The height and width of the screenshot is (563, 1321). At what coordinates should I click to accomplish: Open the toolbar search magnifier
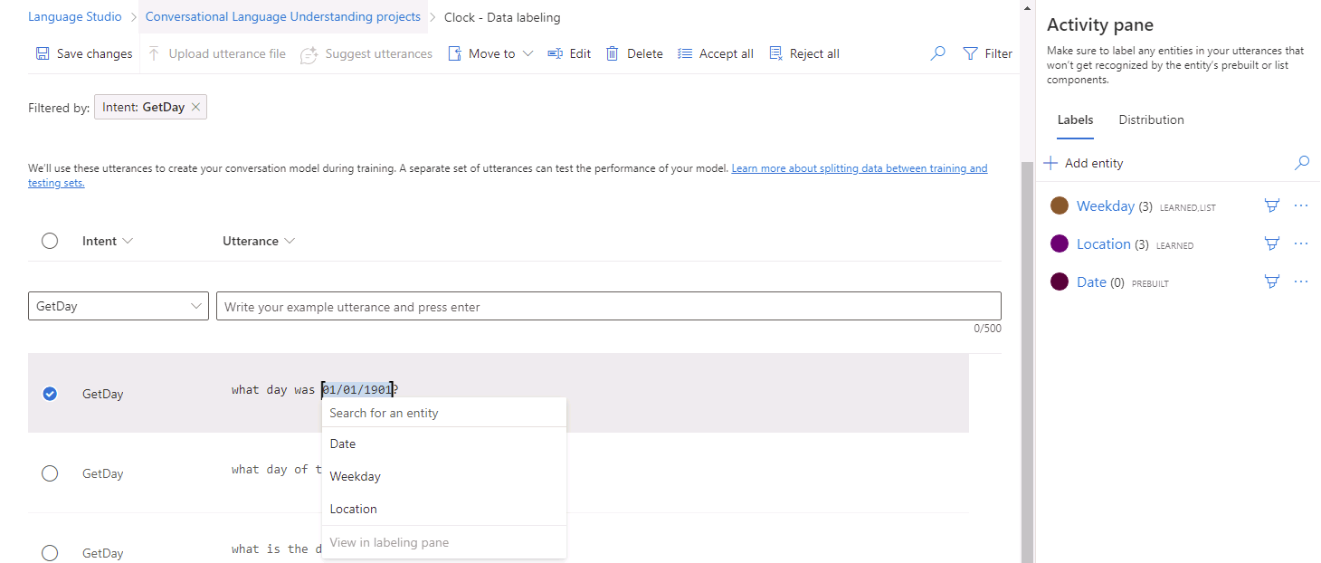(x=936, y=53)
